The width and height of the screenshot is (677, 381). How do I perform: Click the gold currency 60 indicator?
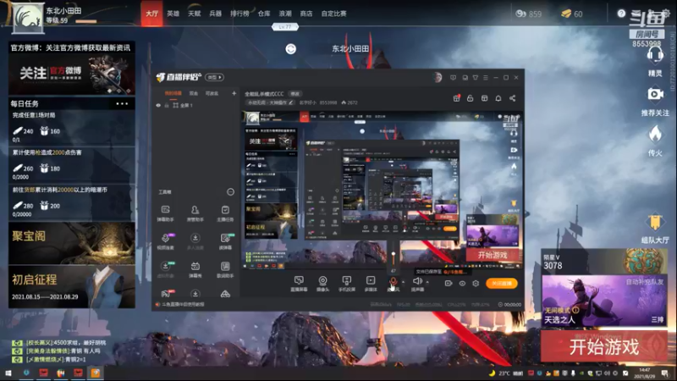point(572,14)
